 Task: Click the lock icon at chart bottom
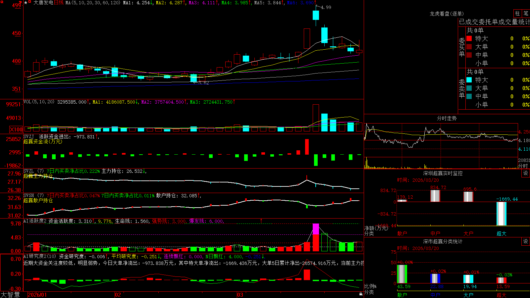(361, 294)
